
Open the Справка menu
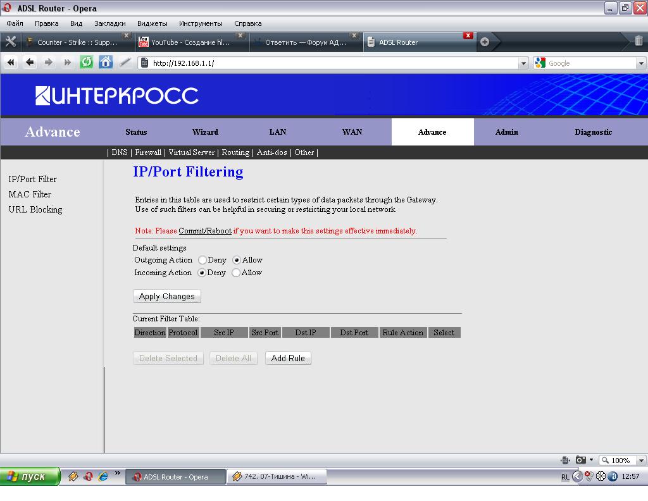point(248,23)
